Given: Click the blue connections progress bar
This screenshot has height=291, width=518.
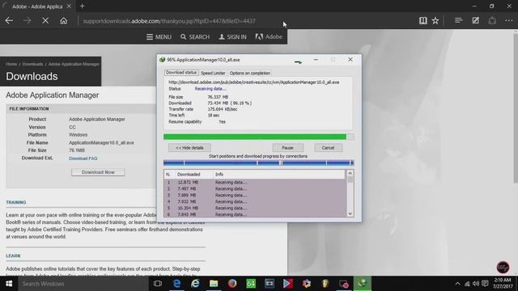Looking at the screenshot, I should point(258,162).
